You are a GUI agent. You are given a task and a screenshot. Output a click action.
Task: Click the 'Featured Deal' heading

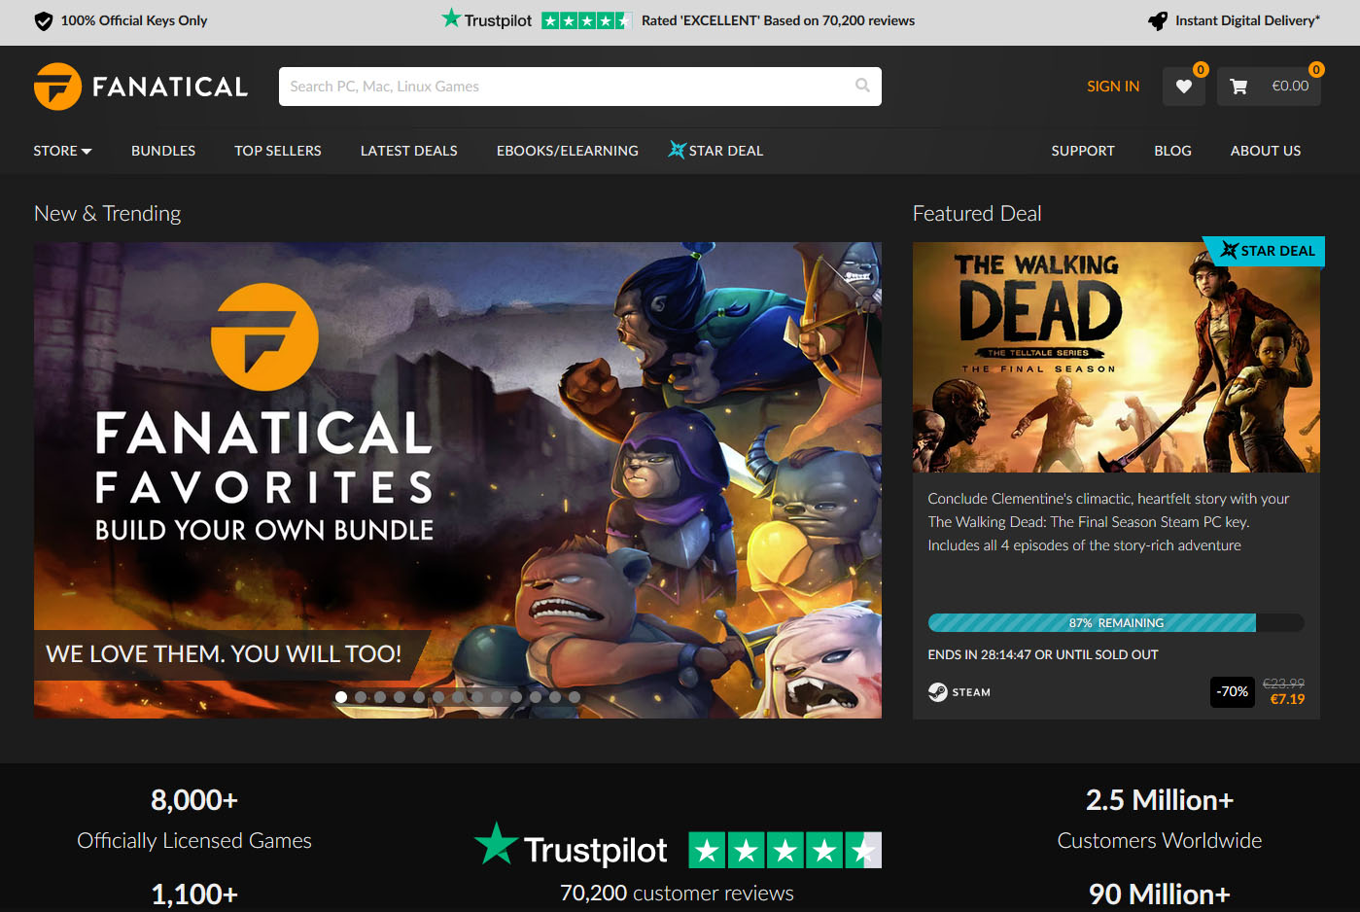pyautogui.click(x=977, y=213)
